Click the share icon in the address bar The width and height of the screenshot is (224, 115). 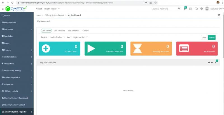(x=151, y=3)
